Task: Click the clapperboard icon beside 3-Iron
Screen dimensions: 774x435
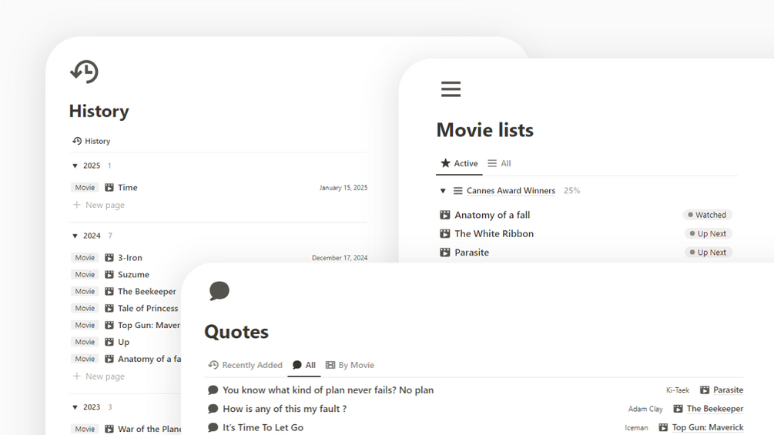Action: pos(109,257)
